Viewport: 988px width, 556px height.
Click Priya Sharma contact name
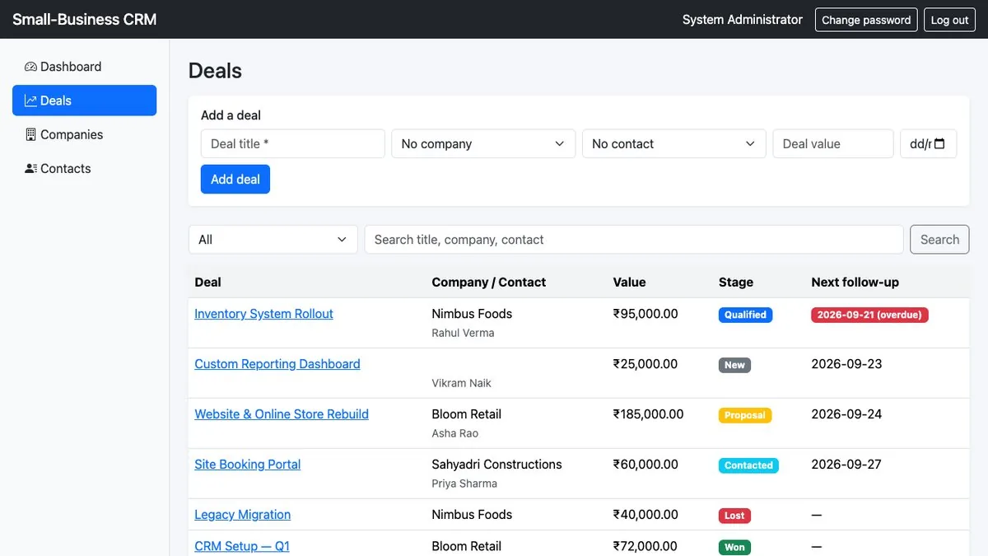464,484
